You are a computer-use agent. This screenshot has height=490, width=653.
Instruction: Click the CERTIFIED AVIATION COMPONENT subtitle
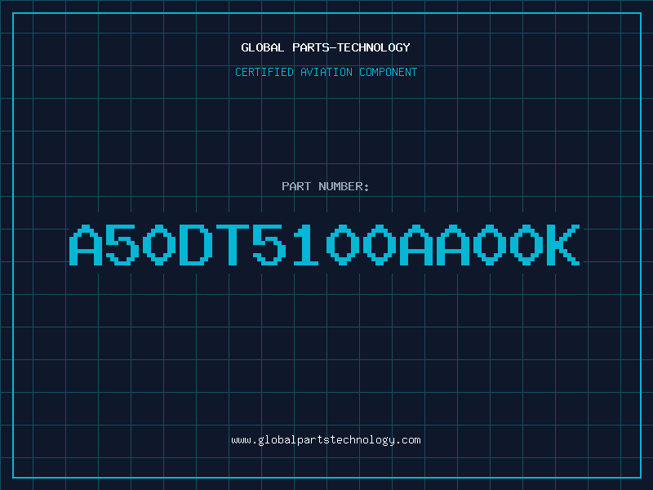point(326,72)
